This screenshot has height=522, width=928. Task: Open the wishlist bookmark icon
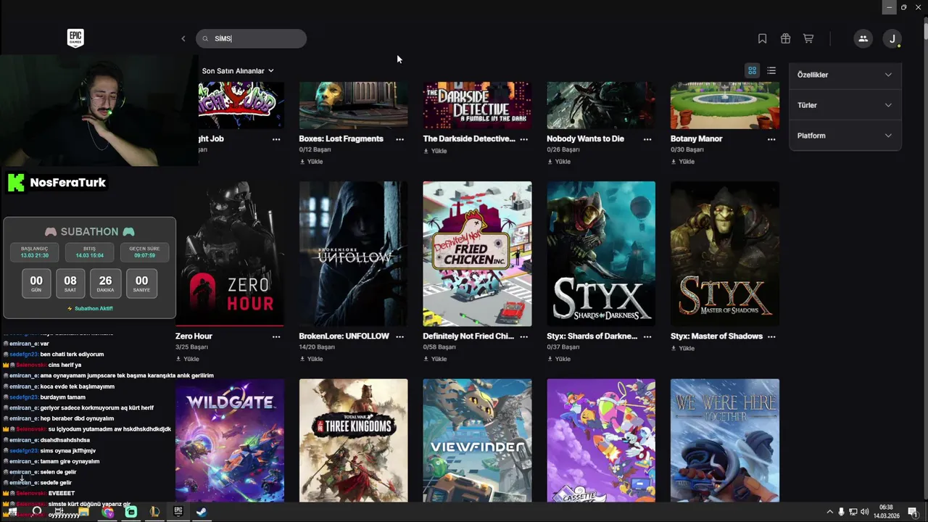(x=762, y=38)
